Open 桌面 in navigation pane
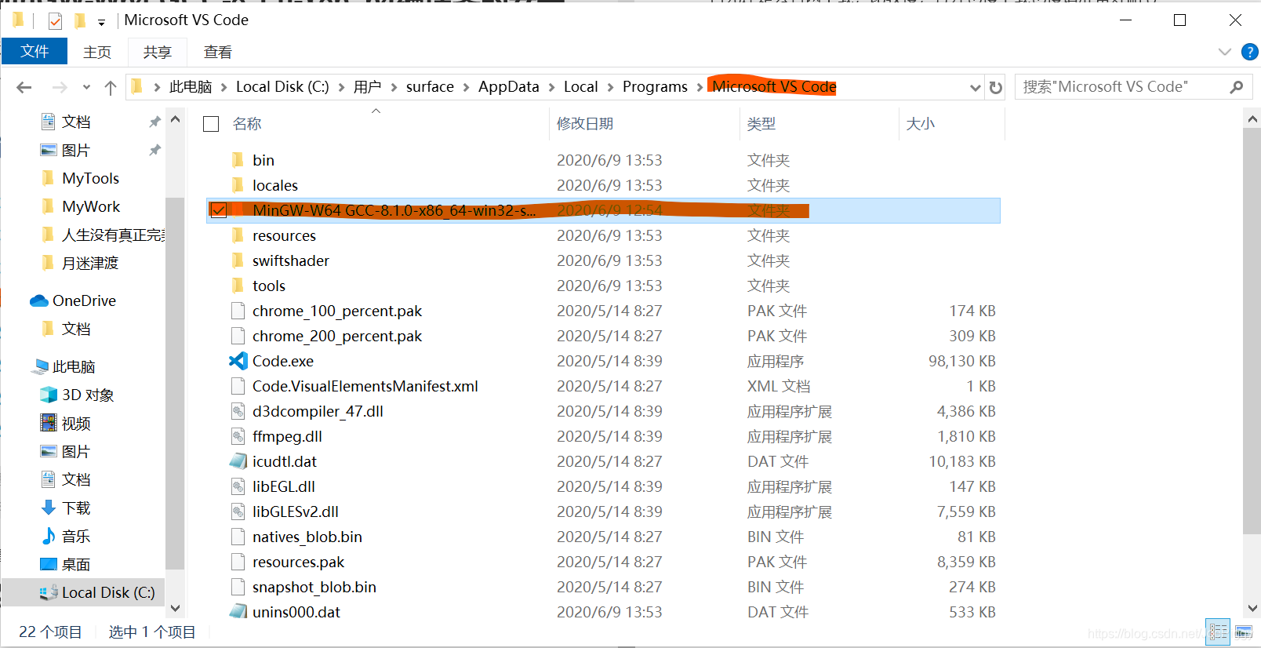The height and width of the screenshot is (648, 1261). coord(76,564)
